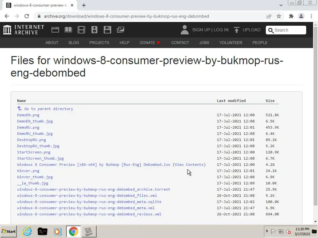Reload the page
Screen dimensions: 318x238
(x=27, y=16)
